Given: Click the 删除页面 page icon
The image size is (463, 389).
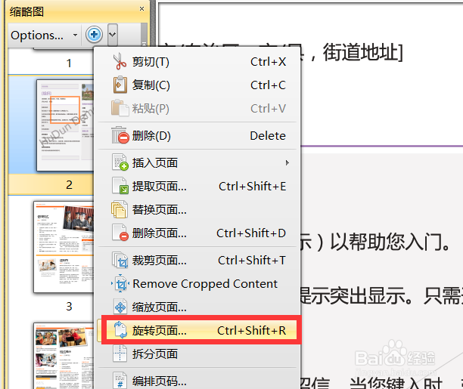Looking at the screenshot, I should 120,233.
